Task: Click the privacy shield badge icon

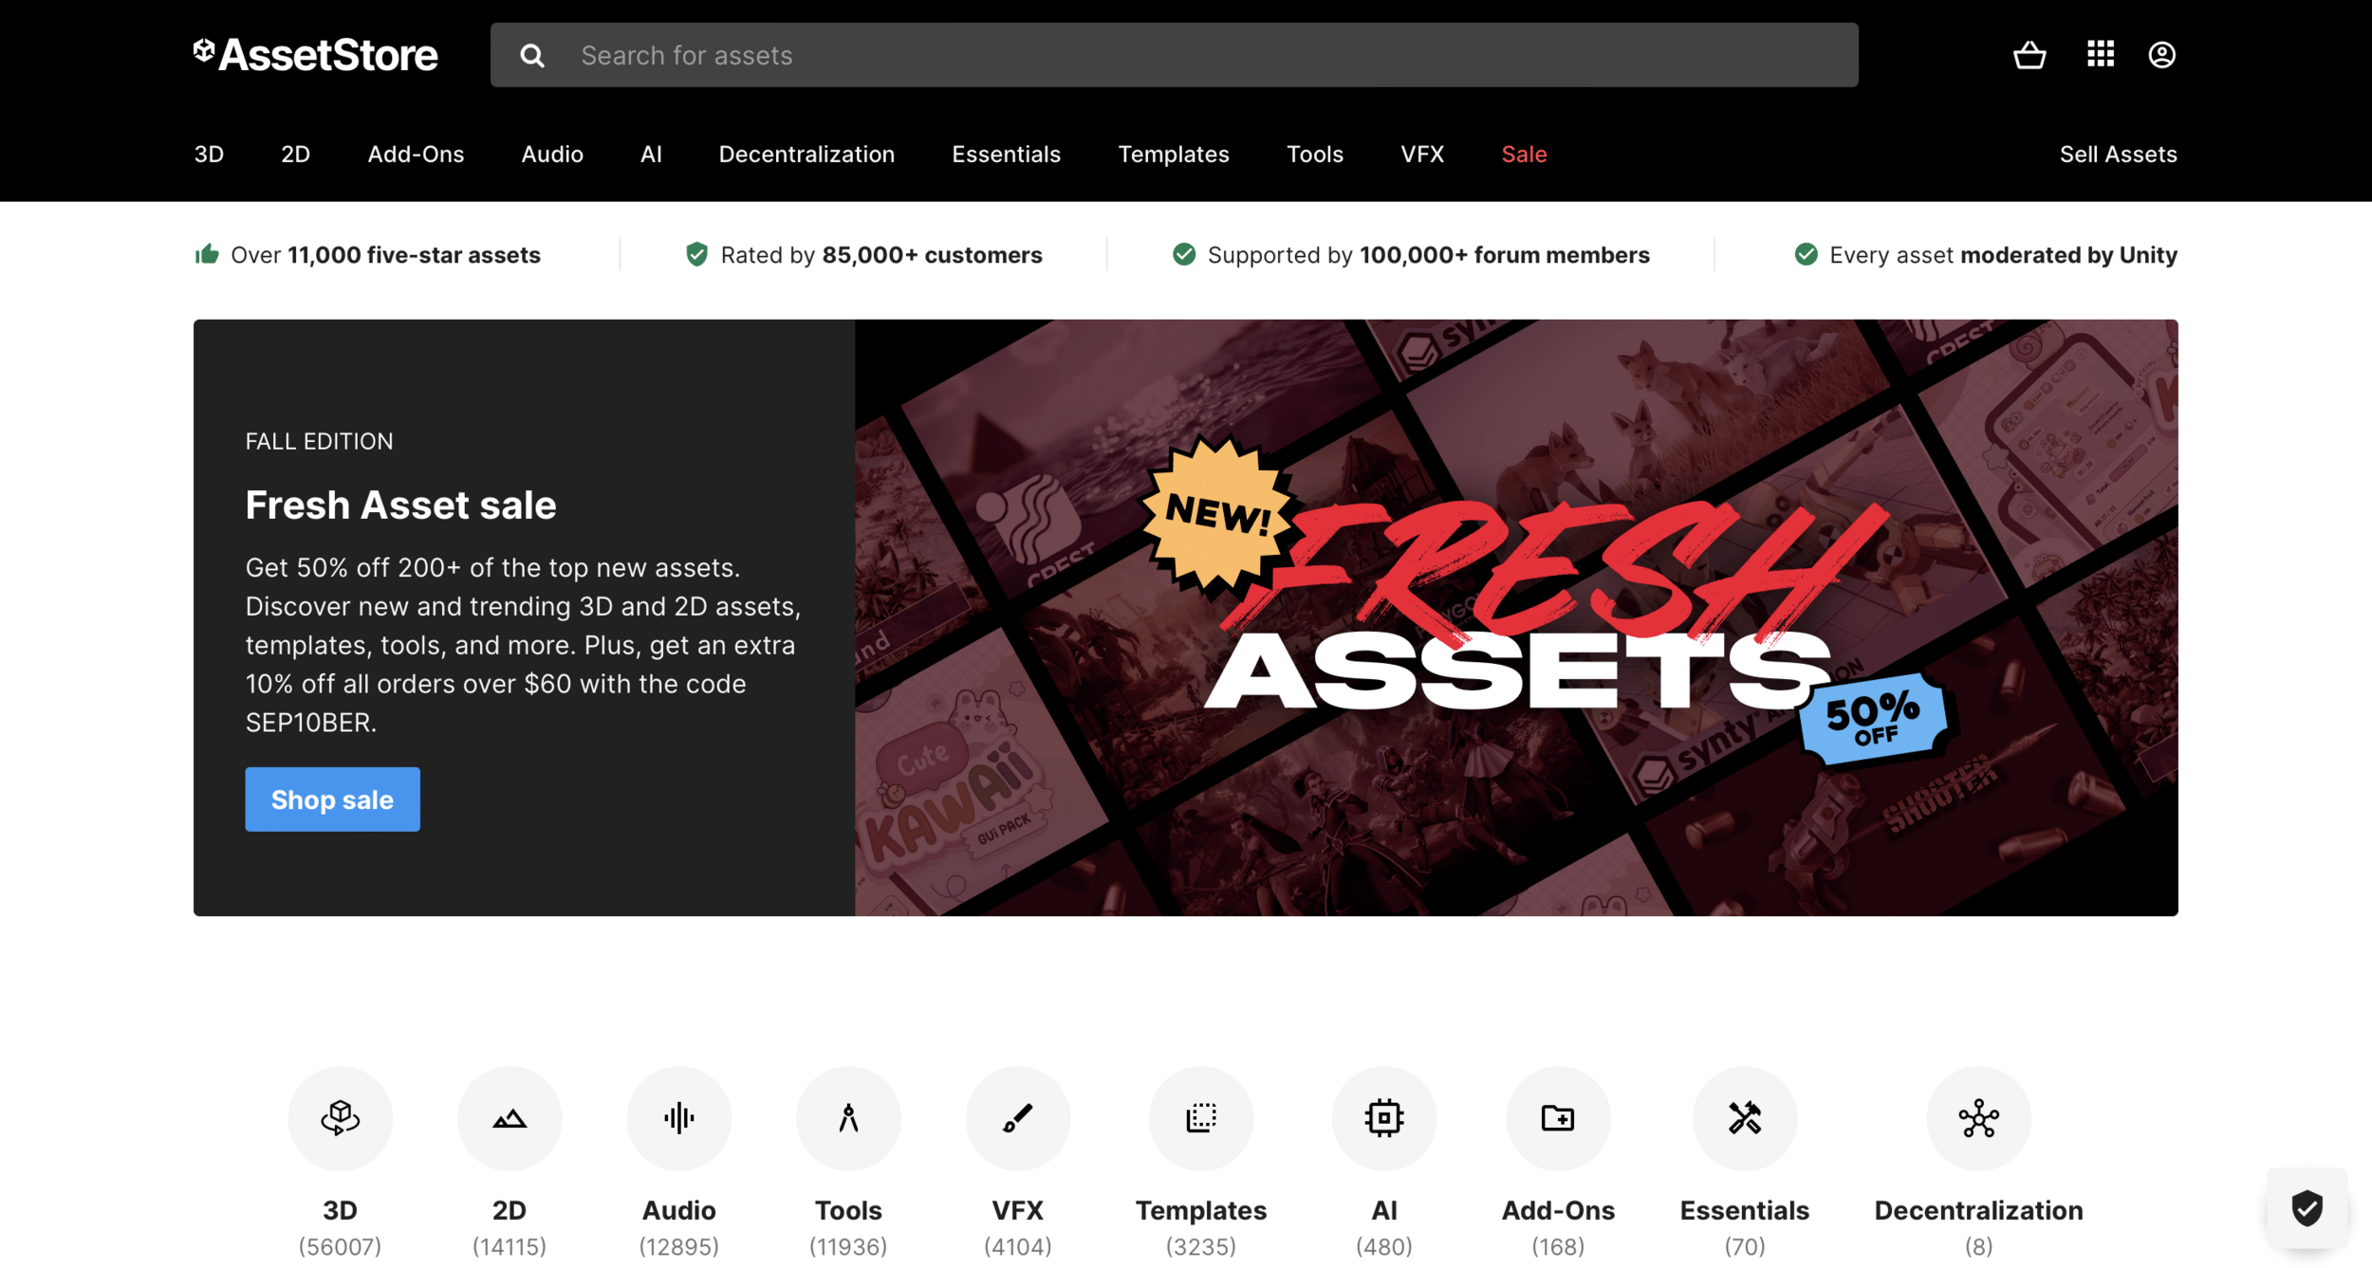Action: click(x=2307, y=1208)
